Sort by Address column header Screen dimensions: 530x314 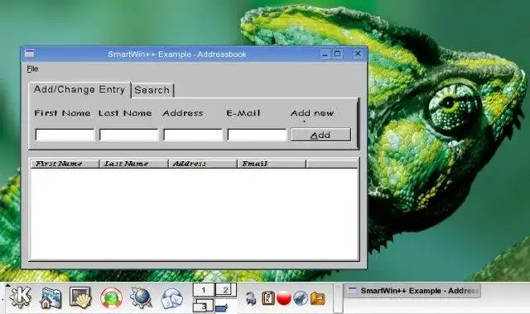203,164
